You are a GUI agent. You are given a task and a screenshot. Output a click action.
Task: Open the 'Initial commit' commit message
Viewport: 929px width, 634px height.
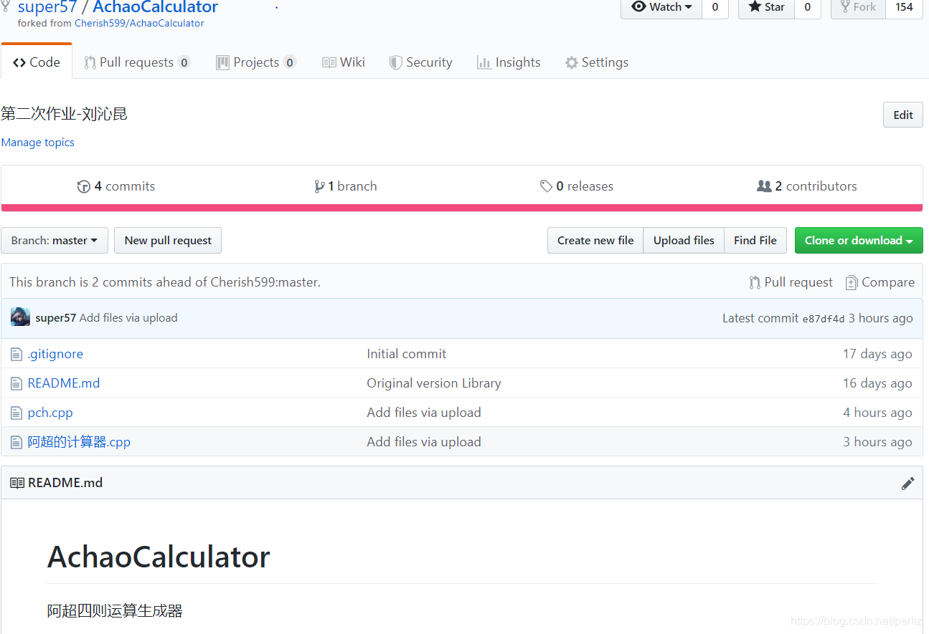407,354
